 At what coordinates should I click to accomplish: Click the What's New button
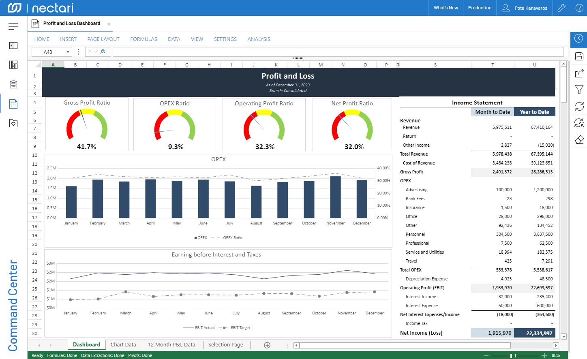(446, 8)
